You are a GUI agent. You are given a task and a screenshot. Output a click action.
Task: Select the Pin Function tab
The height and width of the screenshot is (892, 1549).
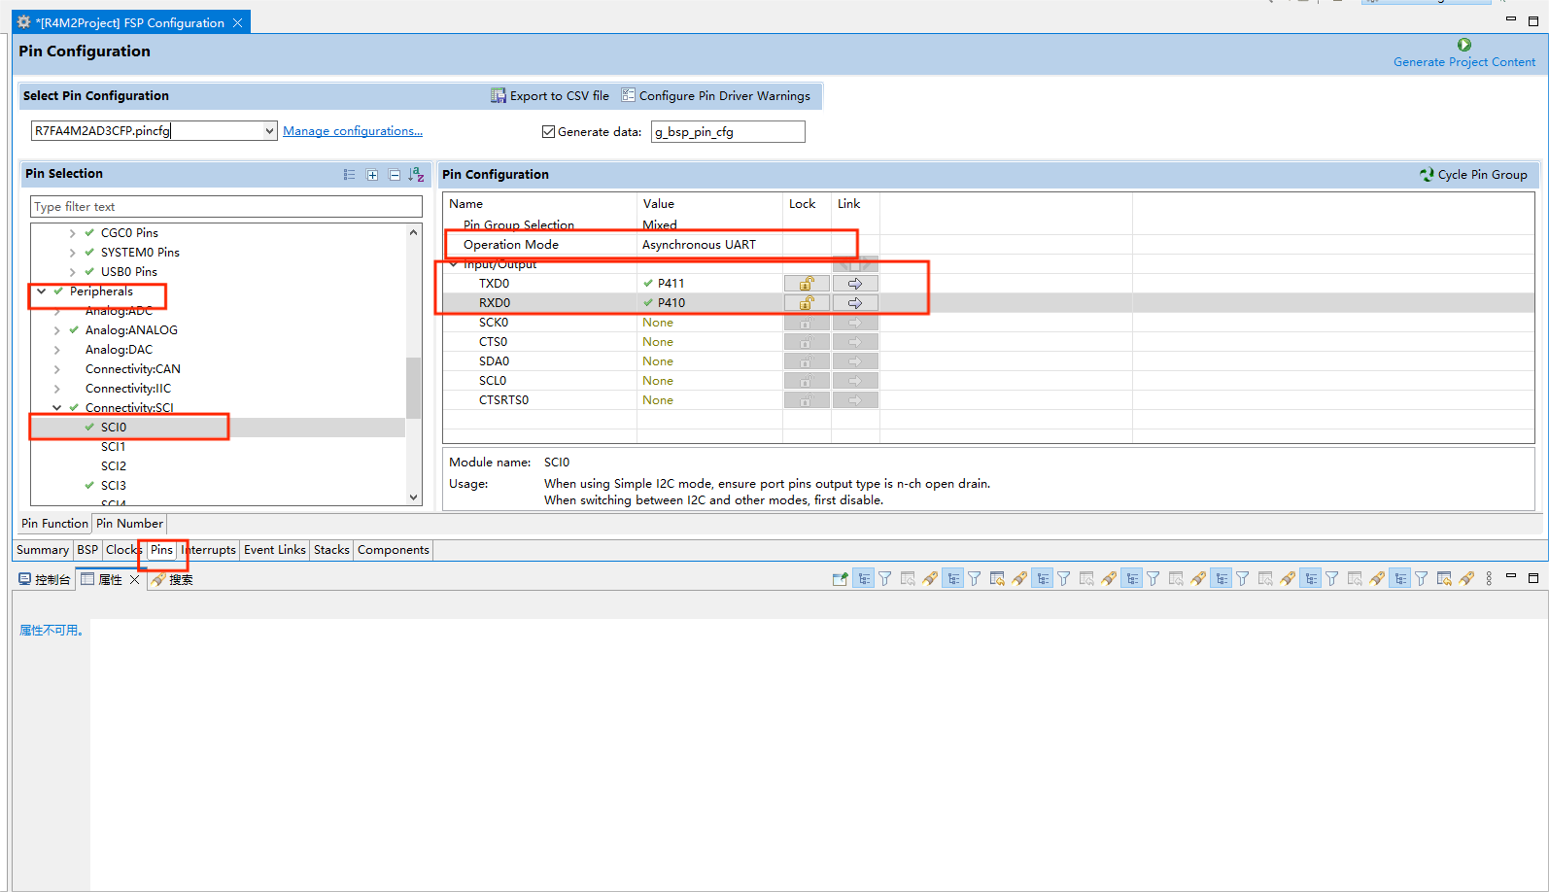point(54,524)
